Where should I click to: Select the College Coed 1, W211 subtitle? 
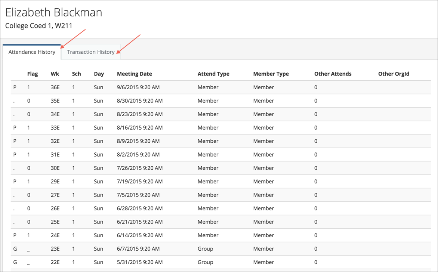39,26
